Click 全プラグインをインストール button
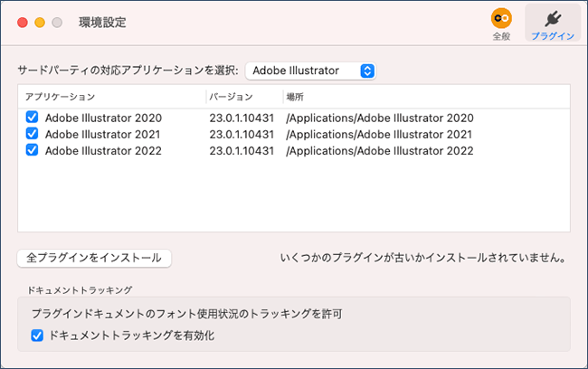Viewport: 588px width, 369px height. (x=94, y=258)
